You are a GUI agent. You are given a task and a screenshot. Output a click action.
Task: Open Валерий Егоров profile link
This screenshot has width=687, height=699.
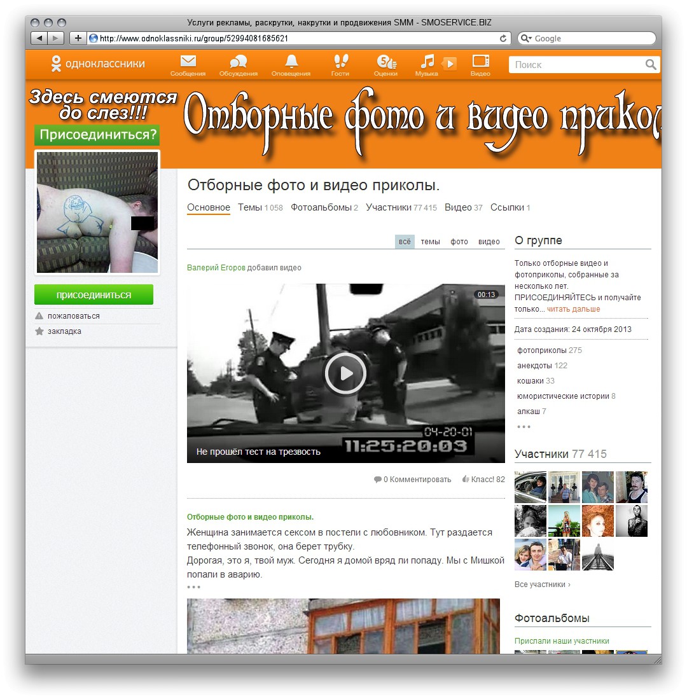(216, 268)
